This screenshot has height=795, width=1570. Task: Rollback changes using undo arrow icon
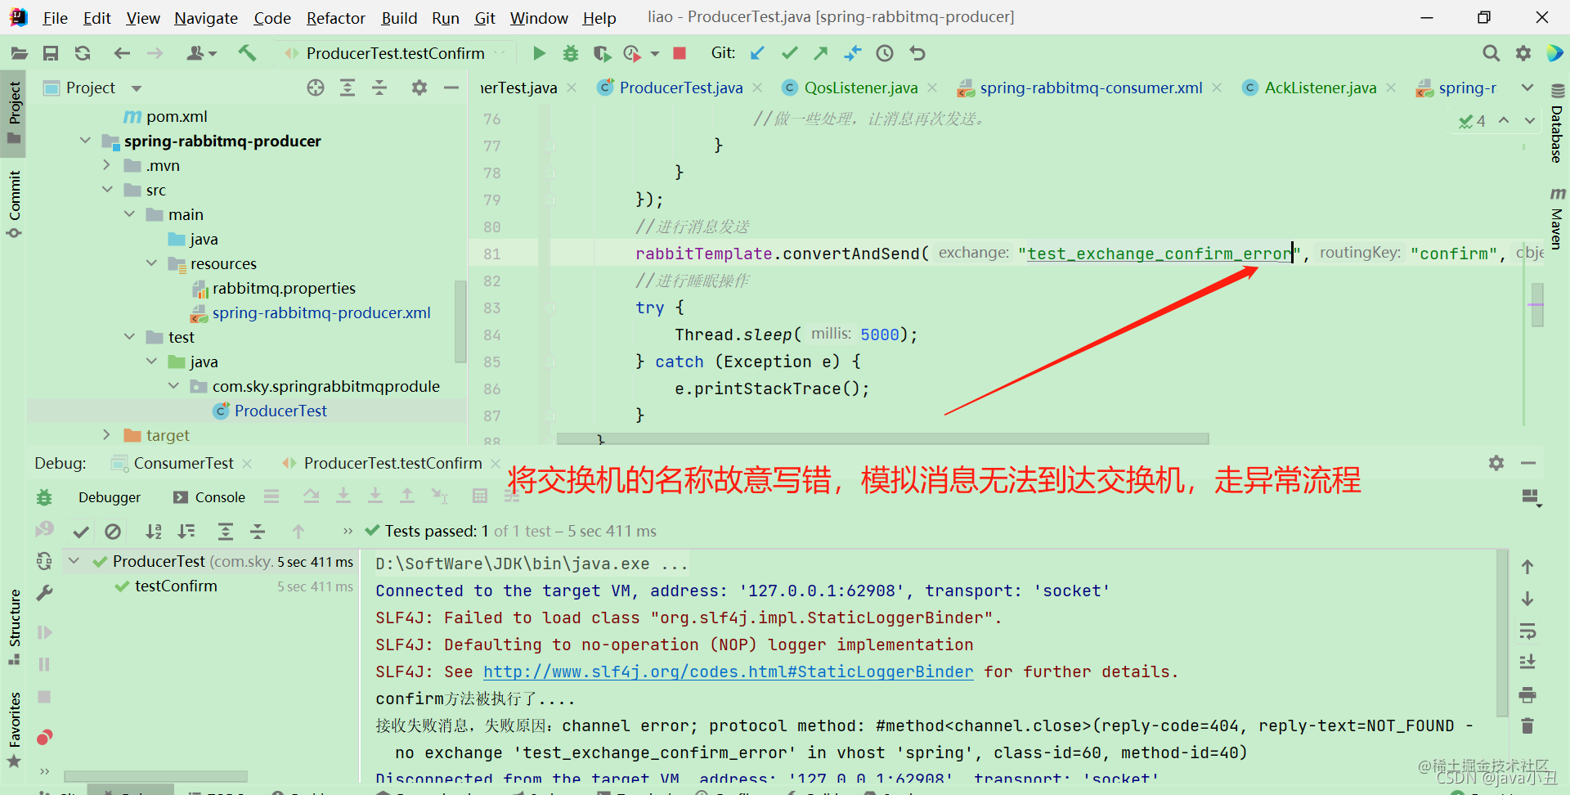(x=917, y=53)
